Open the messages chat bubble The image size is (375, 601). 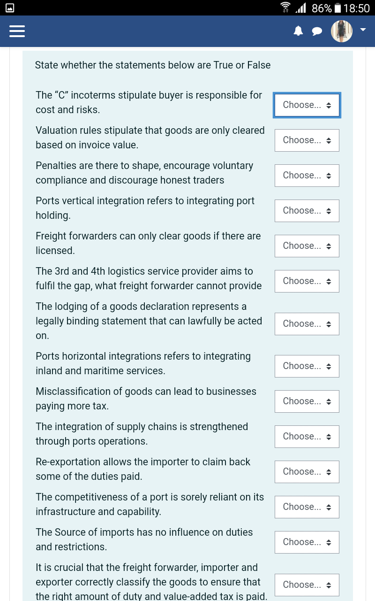317,31
